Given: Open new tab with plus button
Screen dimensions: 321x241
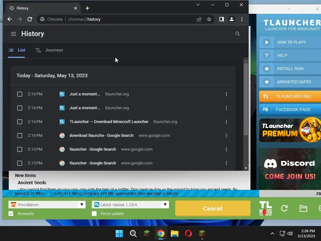Looking at the screenshot, I should pyautogui.click(x=87, y=8).
